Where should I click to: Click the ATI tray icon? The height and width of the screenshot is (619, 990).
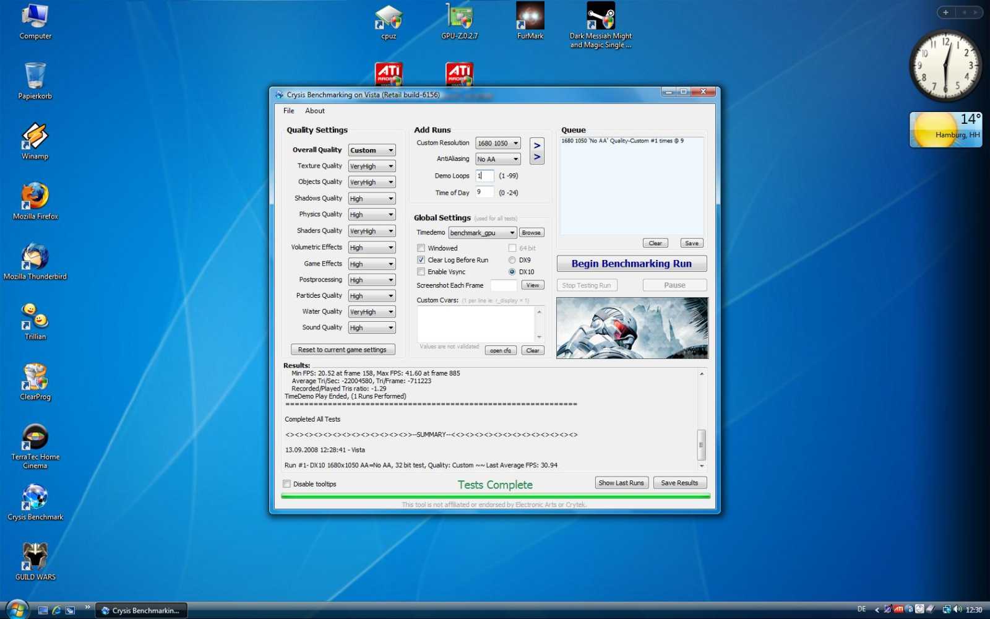tap(898, 610)
